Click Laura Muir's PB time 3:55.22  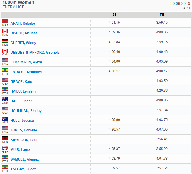click(162, 149)
